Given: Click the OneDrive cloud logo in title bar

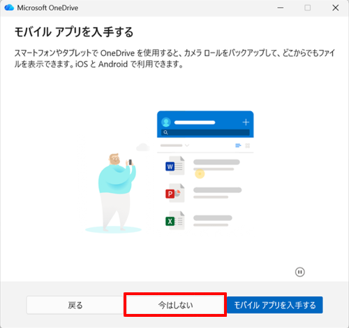Looking at the screenshot, I should click(x=9, y=8).
